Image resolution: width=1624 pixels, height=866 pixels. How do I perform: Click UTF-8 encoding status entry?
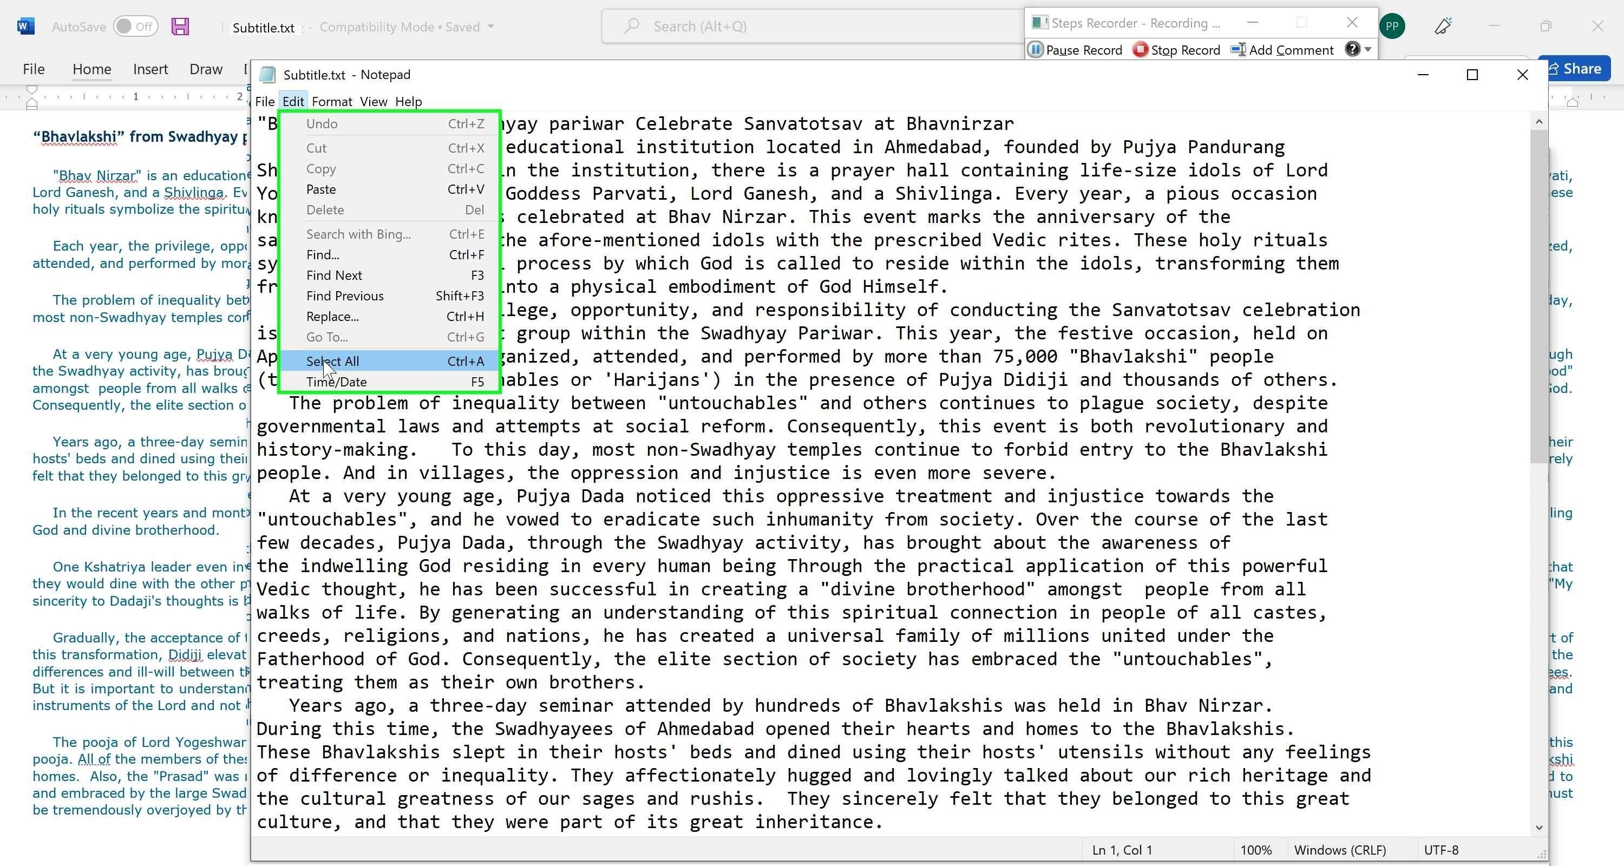coord(1441,850)
